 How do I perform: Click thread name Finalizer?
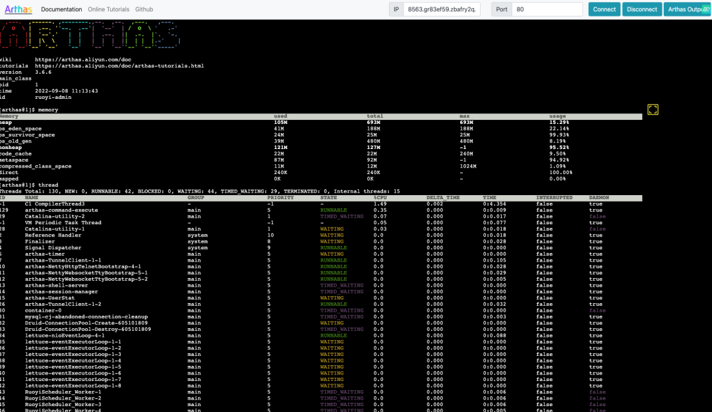point(40,242)
